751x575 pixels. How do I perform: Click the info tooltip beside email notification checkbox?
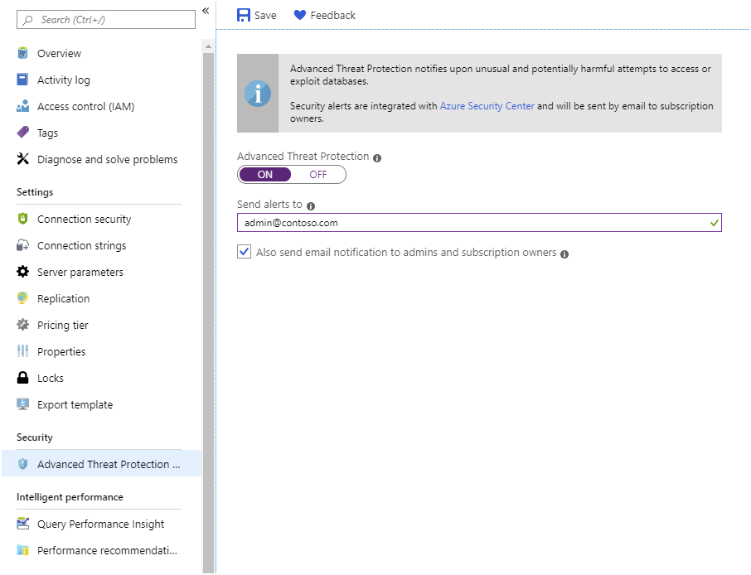pyautogui.click(x=564, y=254)
